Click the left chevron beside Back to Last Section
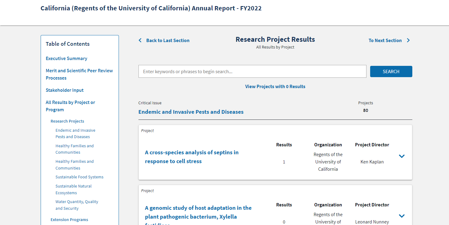This screenshot has height=225, width=449. point(140,40)
